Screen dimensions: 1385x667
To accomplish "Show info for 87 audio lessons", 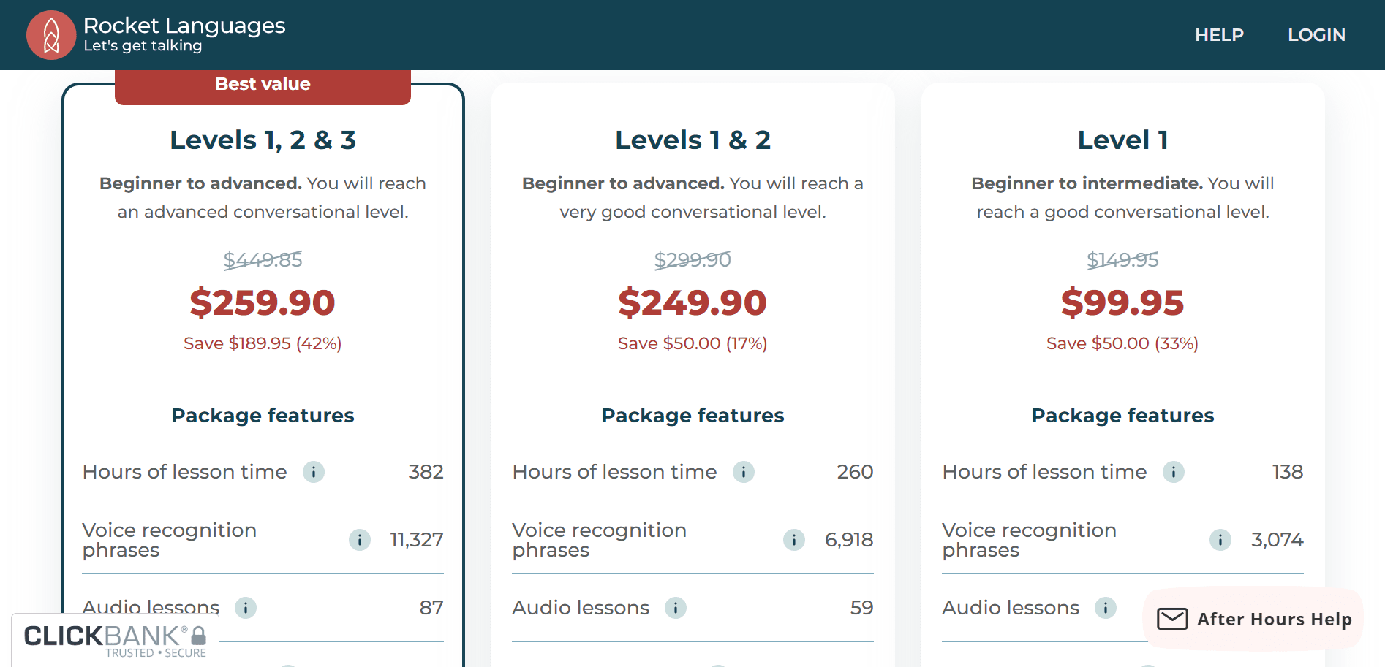I will pyautogui.click(x=246, y=608).
